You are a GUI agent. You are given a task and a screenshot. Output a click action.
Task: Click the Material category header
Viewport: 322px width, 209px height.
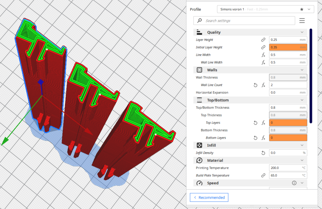click(250, 160)
